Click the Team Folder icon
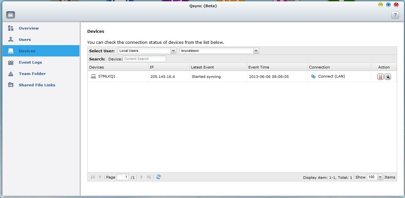Screen dimensions: 405x198 (x=11, y=74)
